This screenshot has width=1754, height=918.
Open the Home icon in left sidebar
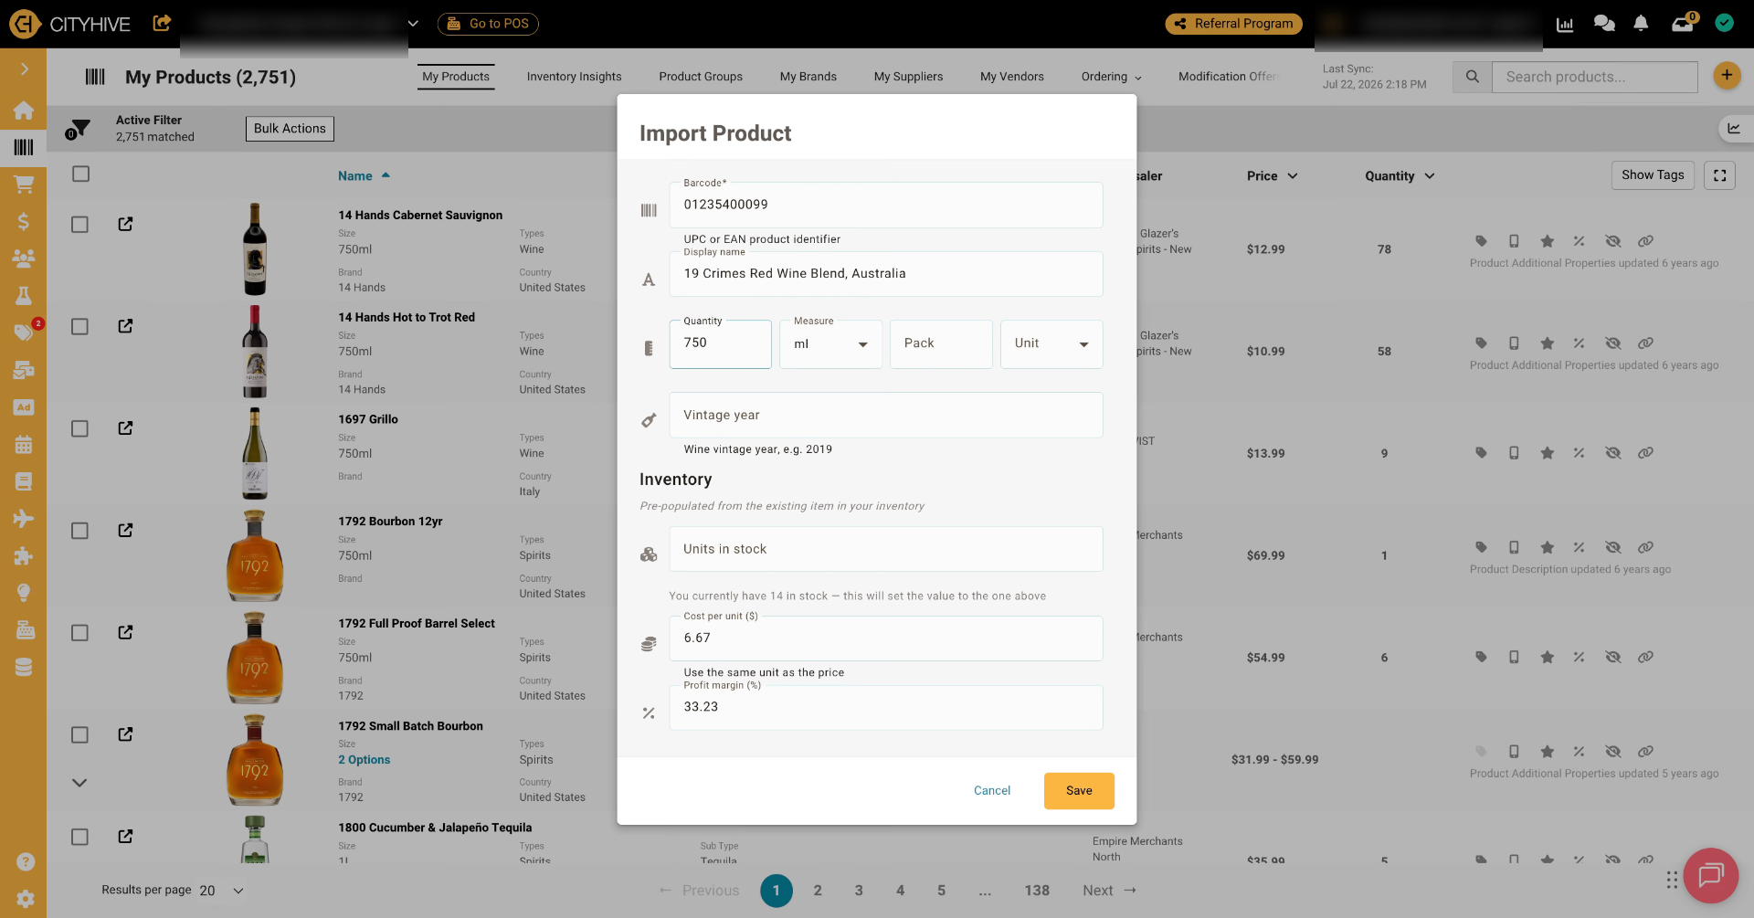point(24,111)
